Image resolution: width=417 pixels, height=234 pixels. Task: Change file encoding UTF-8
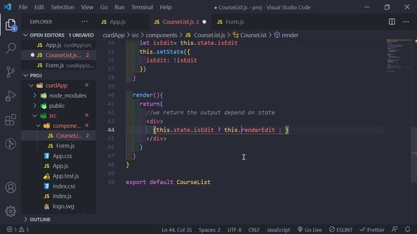coord(234,229)
